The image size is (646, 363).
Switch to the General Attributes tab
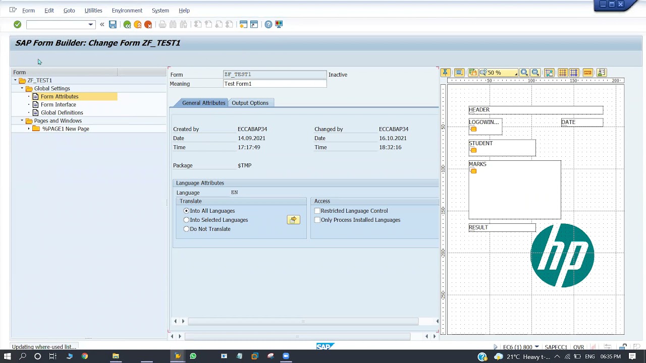[x=203, y=103]
